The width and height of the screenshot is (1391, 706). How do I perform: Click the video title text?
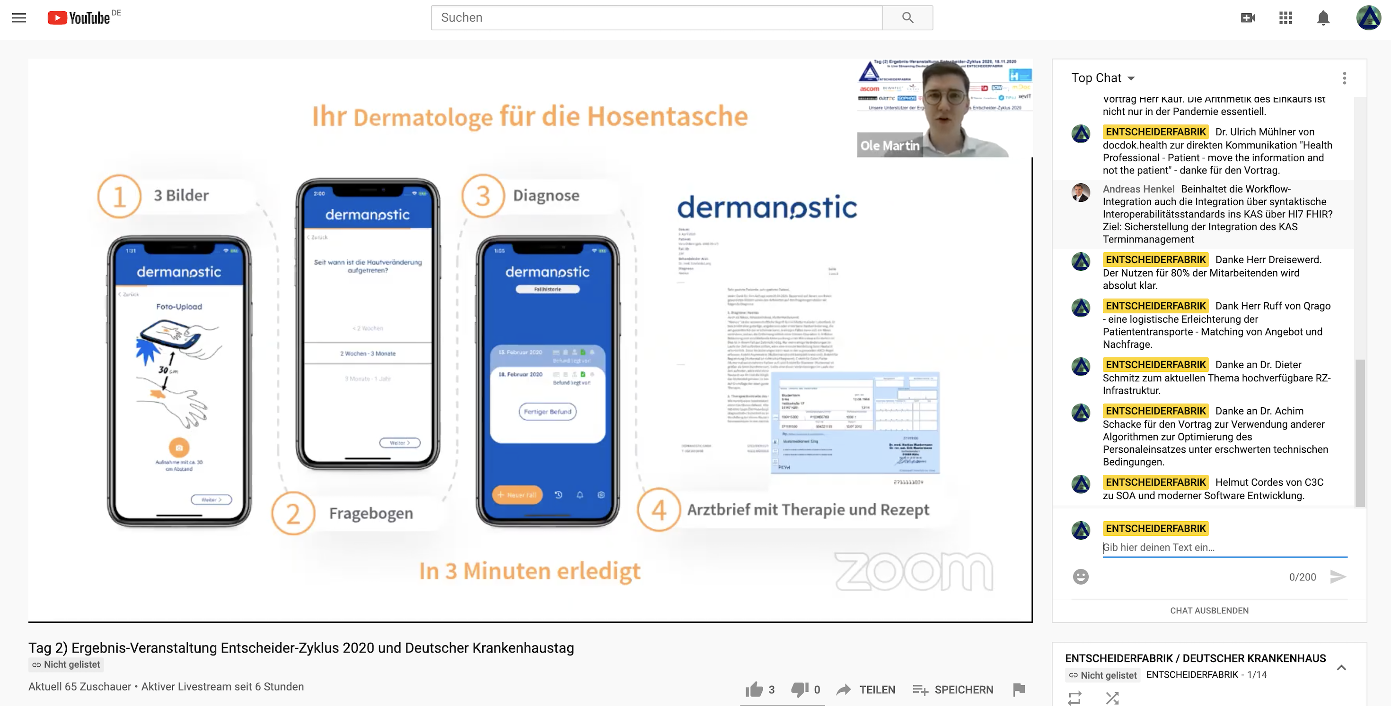coord(301,648)
